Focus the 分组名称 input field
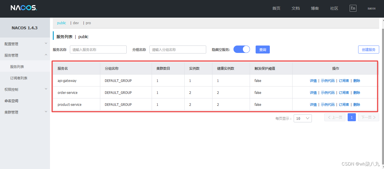384x169 pixels. coord(178,50)
